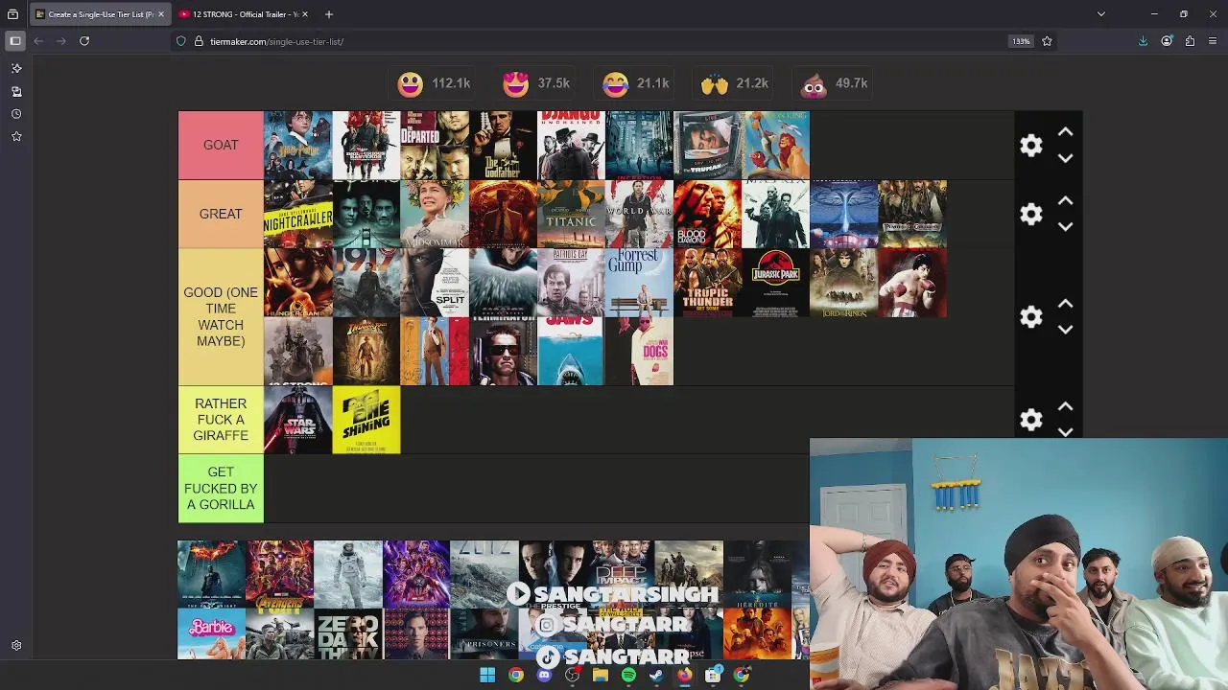Select the GET FUCKED BY A GORILLA label

click(221, 489)
